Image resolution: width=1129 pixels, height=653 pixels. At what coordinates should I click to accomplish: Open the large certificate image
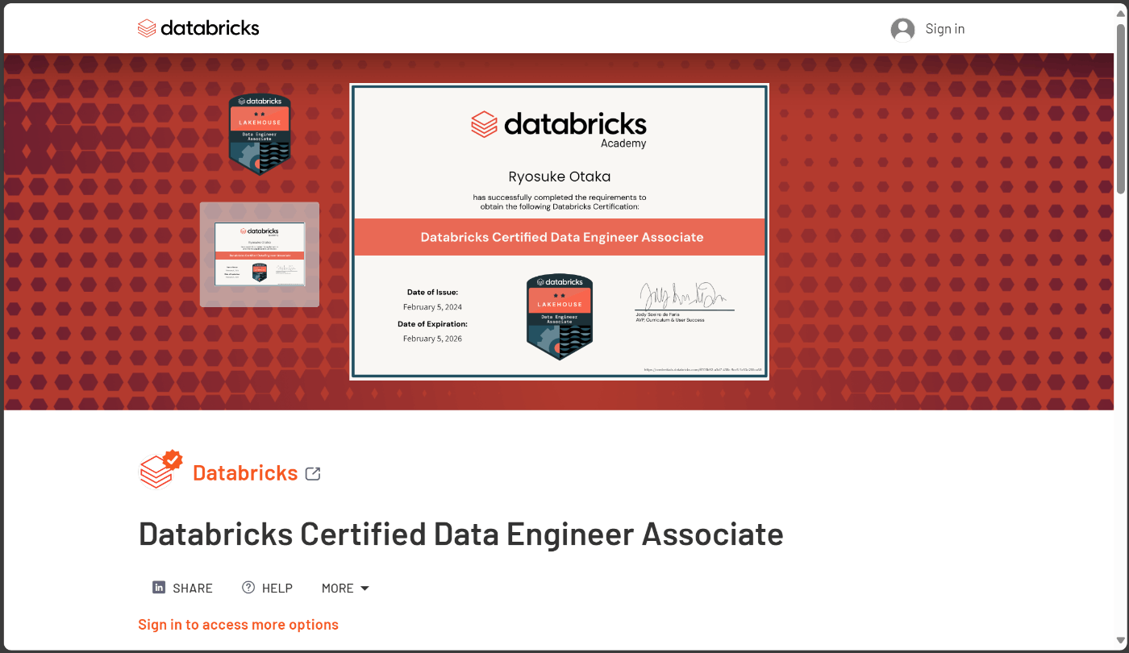click(559, 231)
